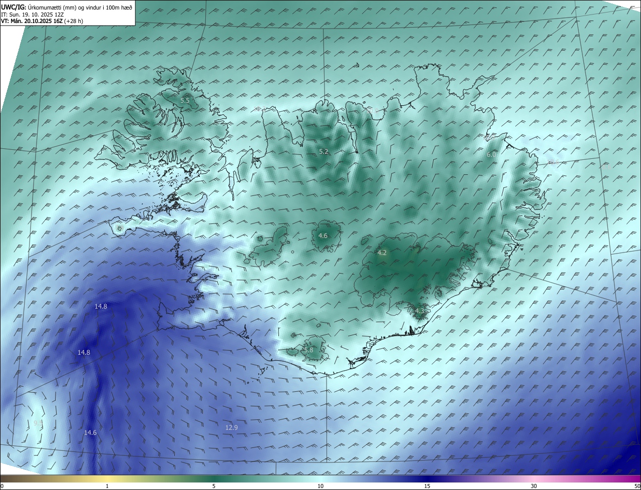
Task: Click the 5.5 value over the Westfjords
Action: pos(185,101)
